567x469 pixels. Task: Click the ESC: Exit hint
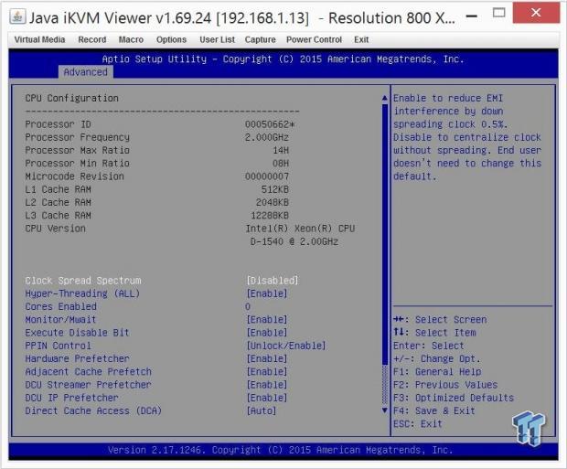click(x=418, y=424)
